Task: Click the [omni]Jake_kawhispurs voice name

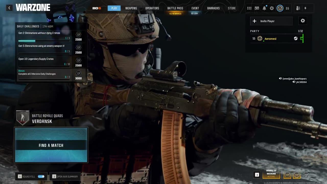Action: 295,78
